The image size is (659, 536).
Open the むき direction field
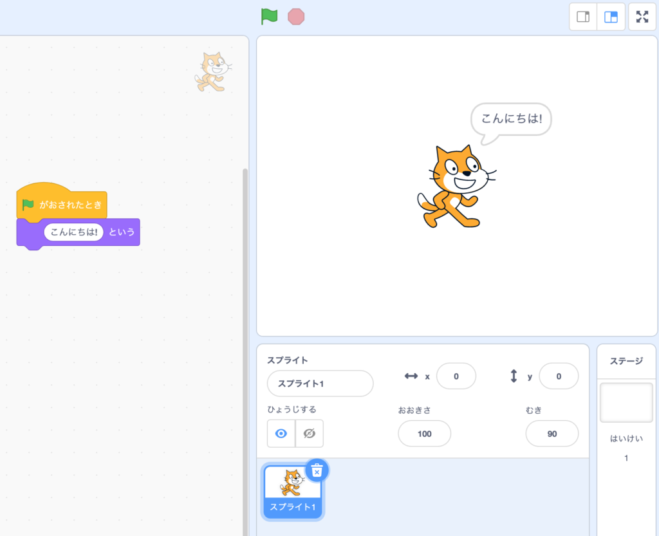coord(552,434)
